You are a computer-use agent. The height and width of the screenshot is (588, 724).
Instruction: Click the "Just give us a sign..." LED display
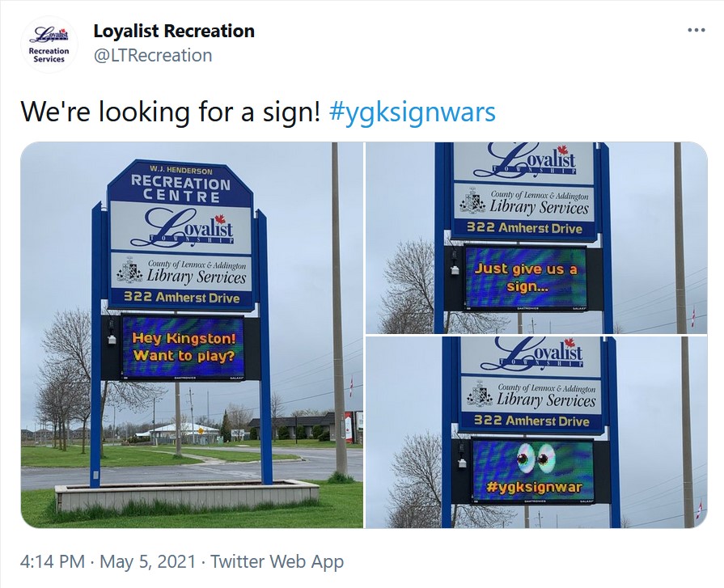coord(526,277)
